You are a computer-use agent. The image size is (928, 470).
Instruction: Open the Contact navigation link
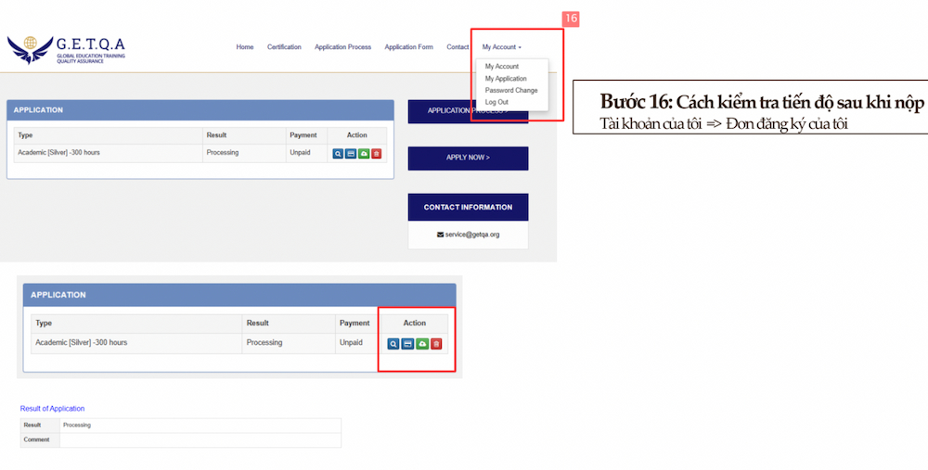pos(458,47)
